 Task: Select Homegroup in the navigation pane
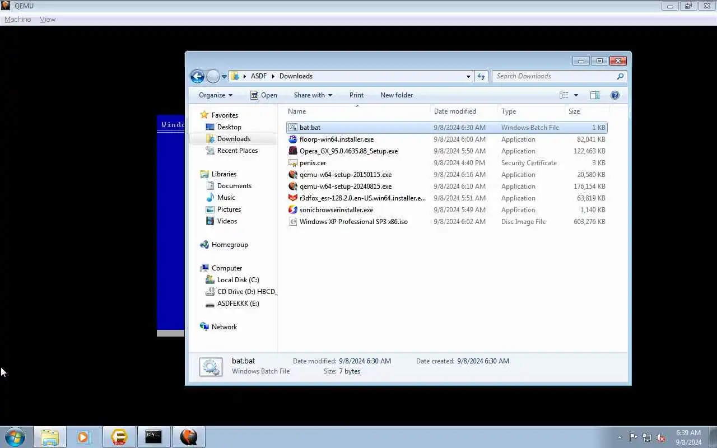[x=230, y=245]
